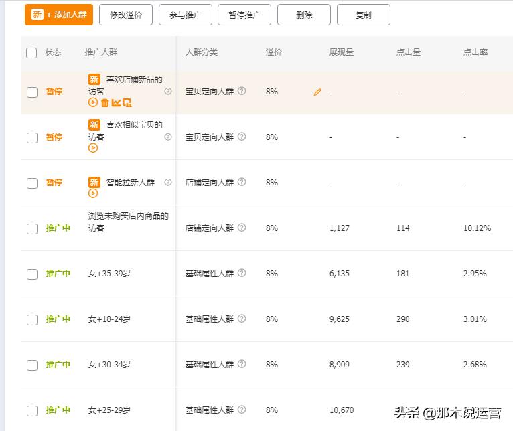Click the 9,625 impressions value
Screen dimensions: 513x431
340,319
